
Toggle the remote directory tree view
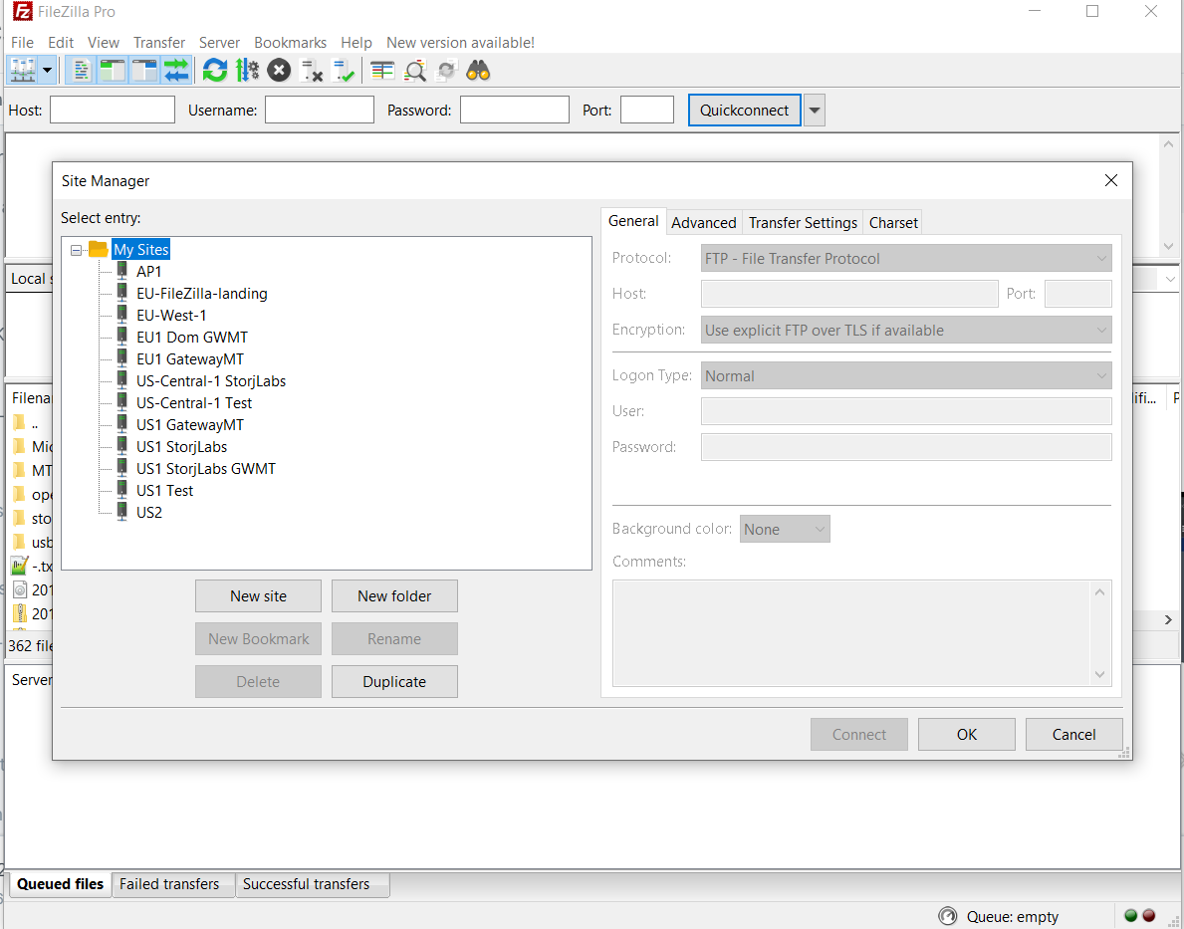coord(143,71)
